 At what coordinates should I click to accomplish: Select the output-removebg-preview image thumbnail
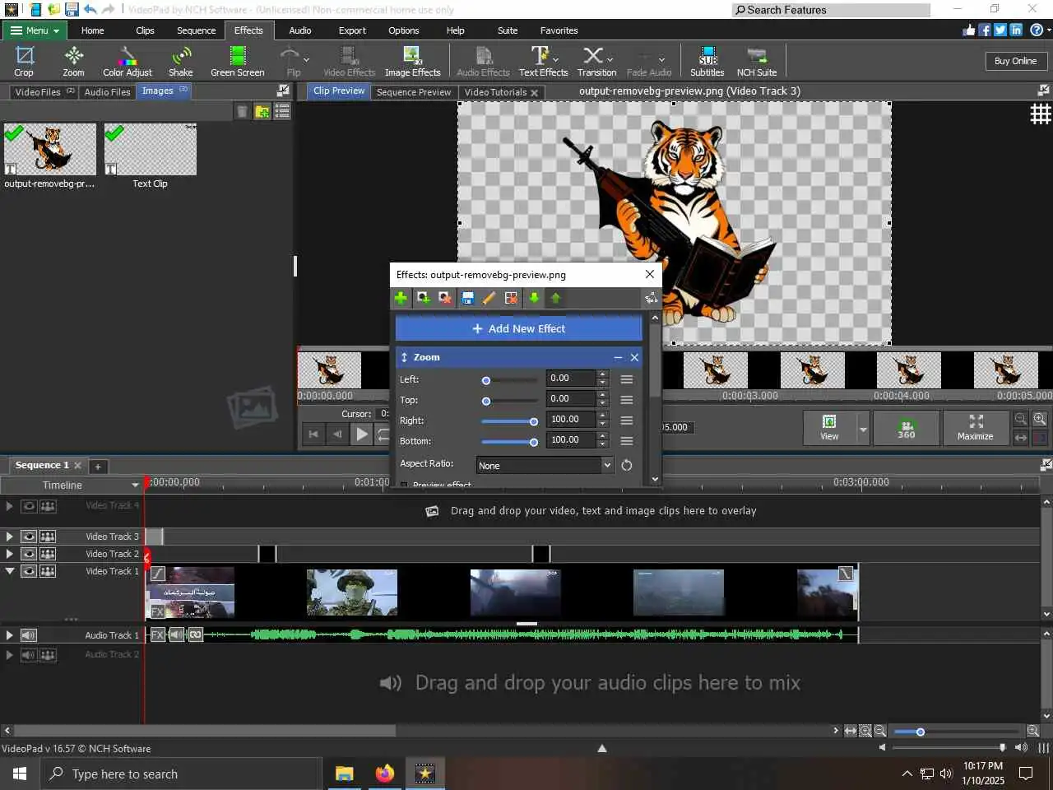coord(50,149)
